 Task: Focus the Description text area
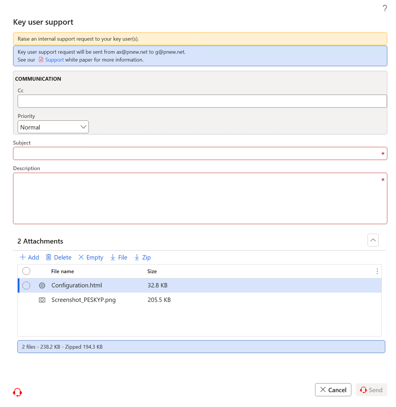pyautogui.click(x=200, y=199)
